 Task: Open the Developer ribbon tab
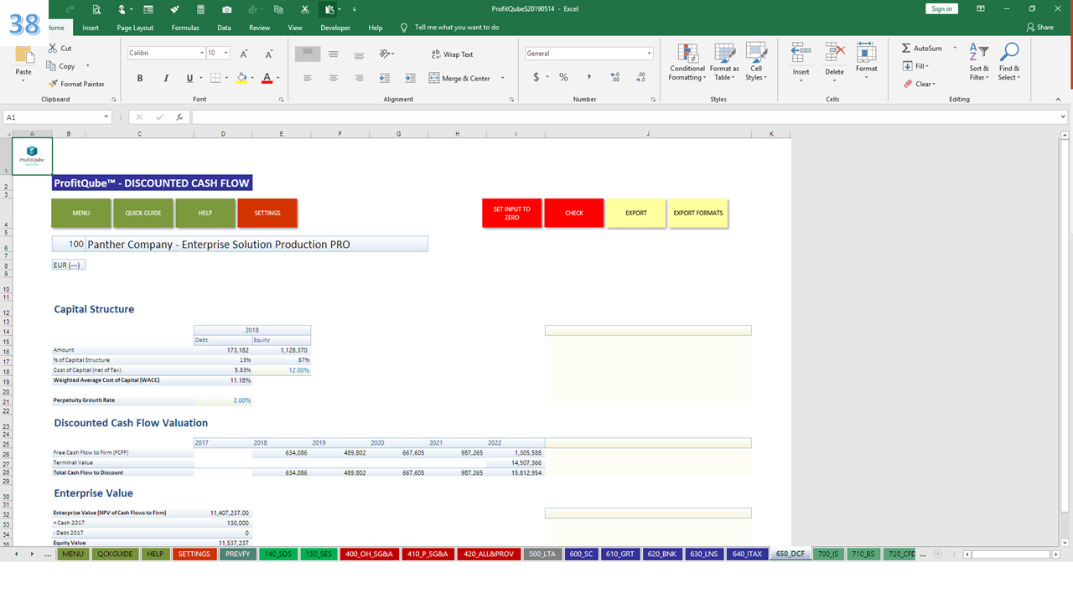335,28
